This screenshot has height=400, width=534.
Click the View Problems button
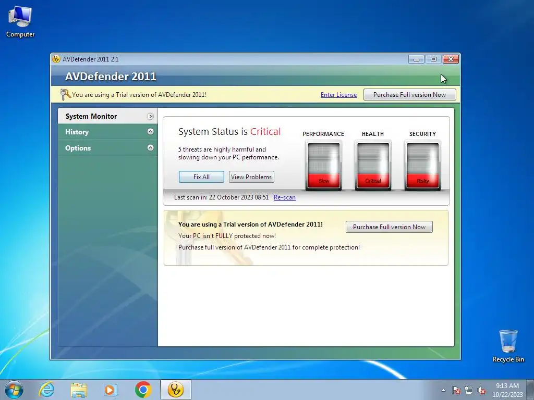(x=251, y=177)
